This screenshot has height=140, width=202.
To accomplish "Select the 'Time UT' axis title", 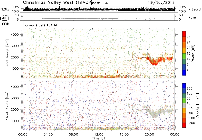I will click(99, 138).
